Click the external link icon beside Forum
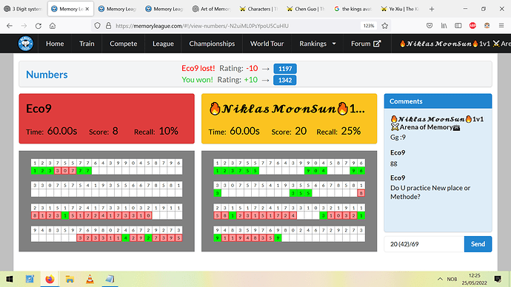The width and height of the screenshot is (511, 287). (x=377, y=44)
